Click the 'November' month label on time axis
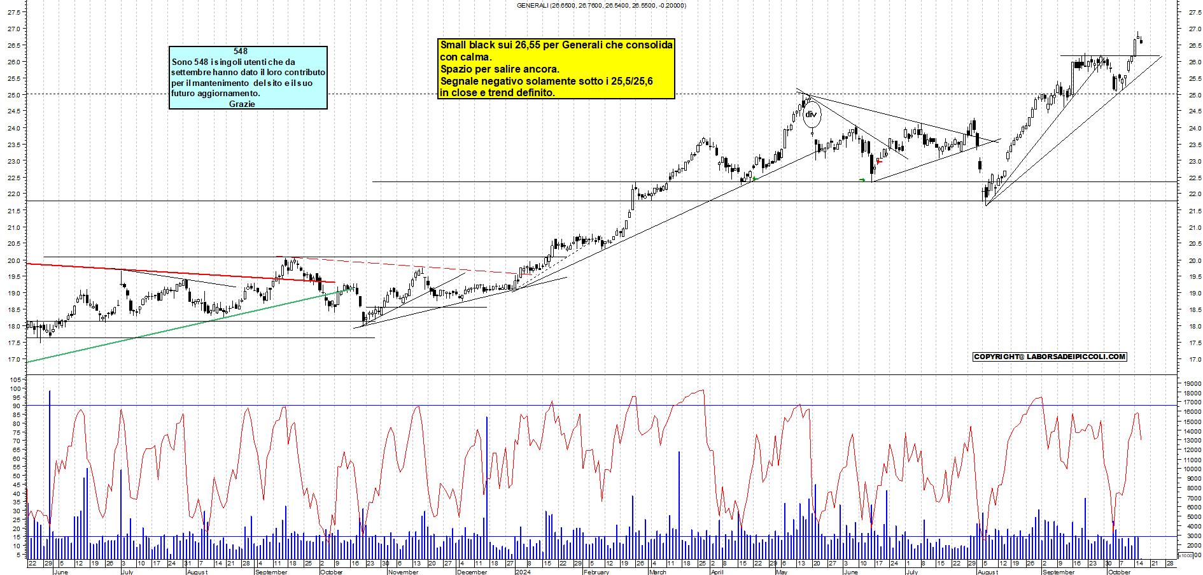 tap(404, 572)
